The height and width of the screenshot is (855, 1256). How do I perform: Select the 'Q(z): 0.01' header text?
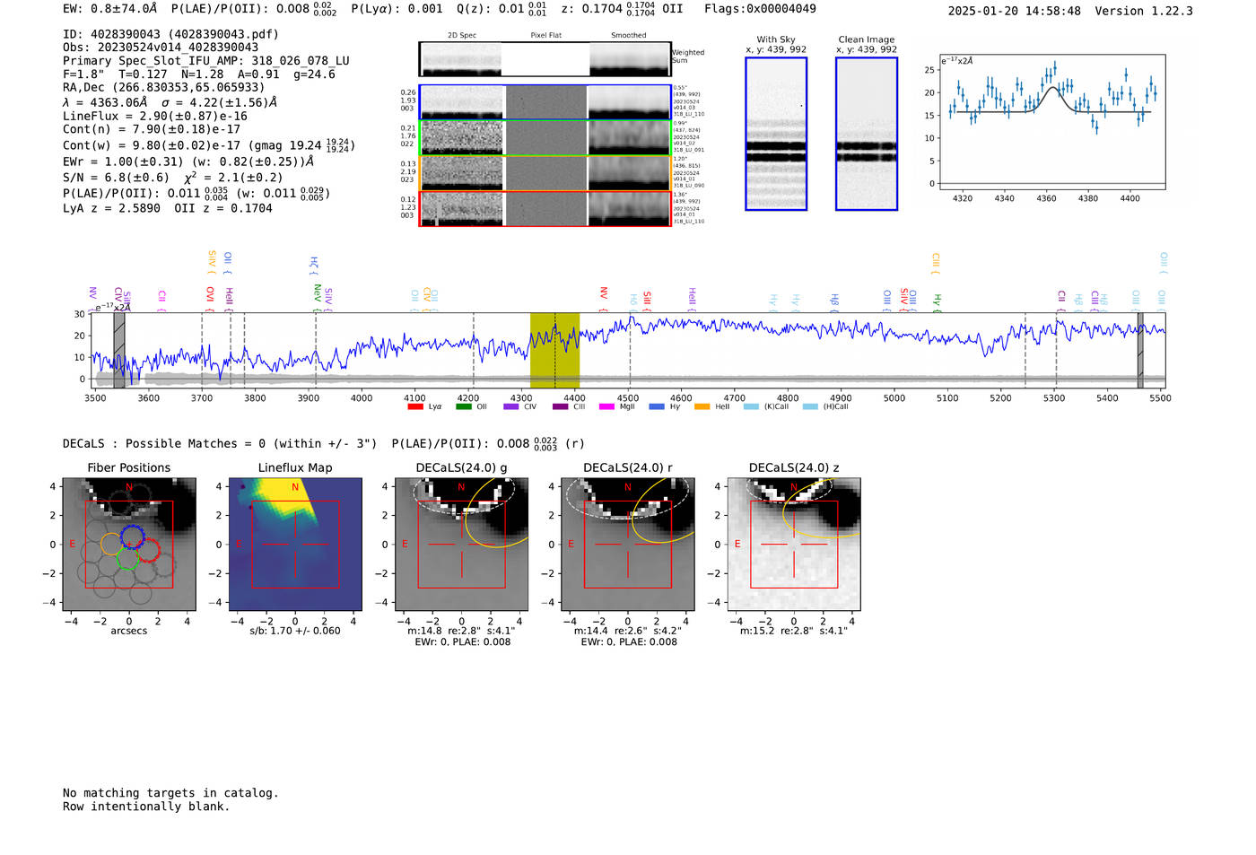point(490,8)
